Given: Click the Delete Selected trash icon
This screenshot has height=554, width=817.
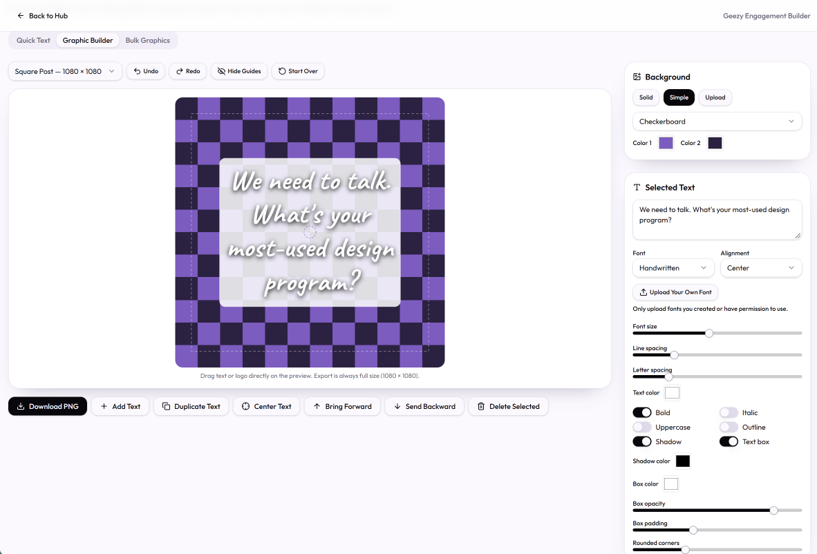Looking at the screenshot, I should [481, 407].
